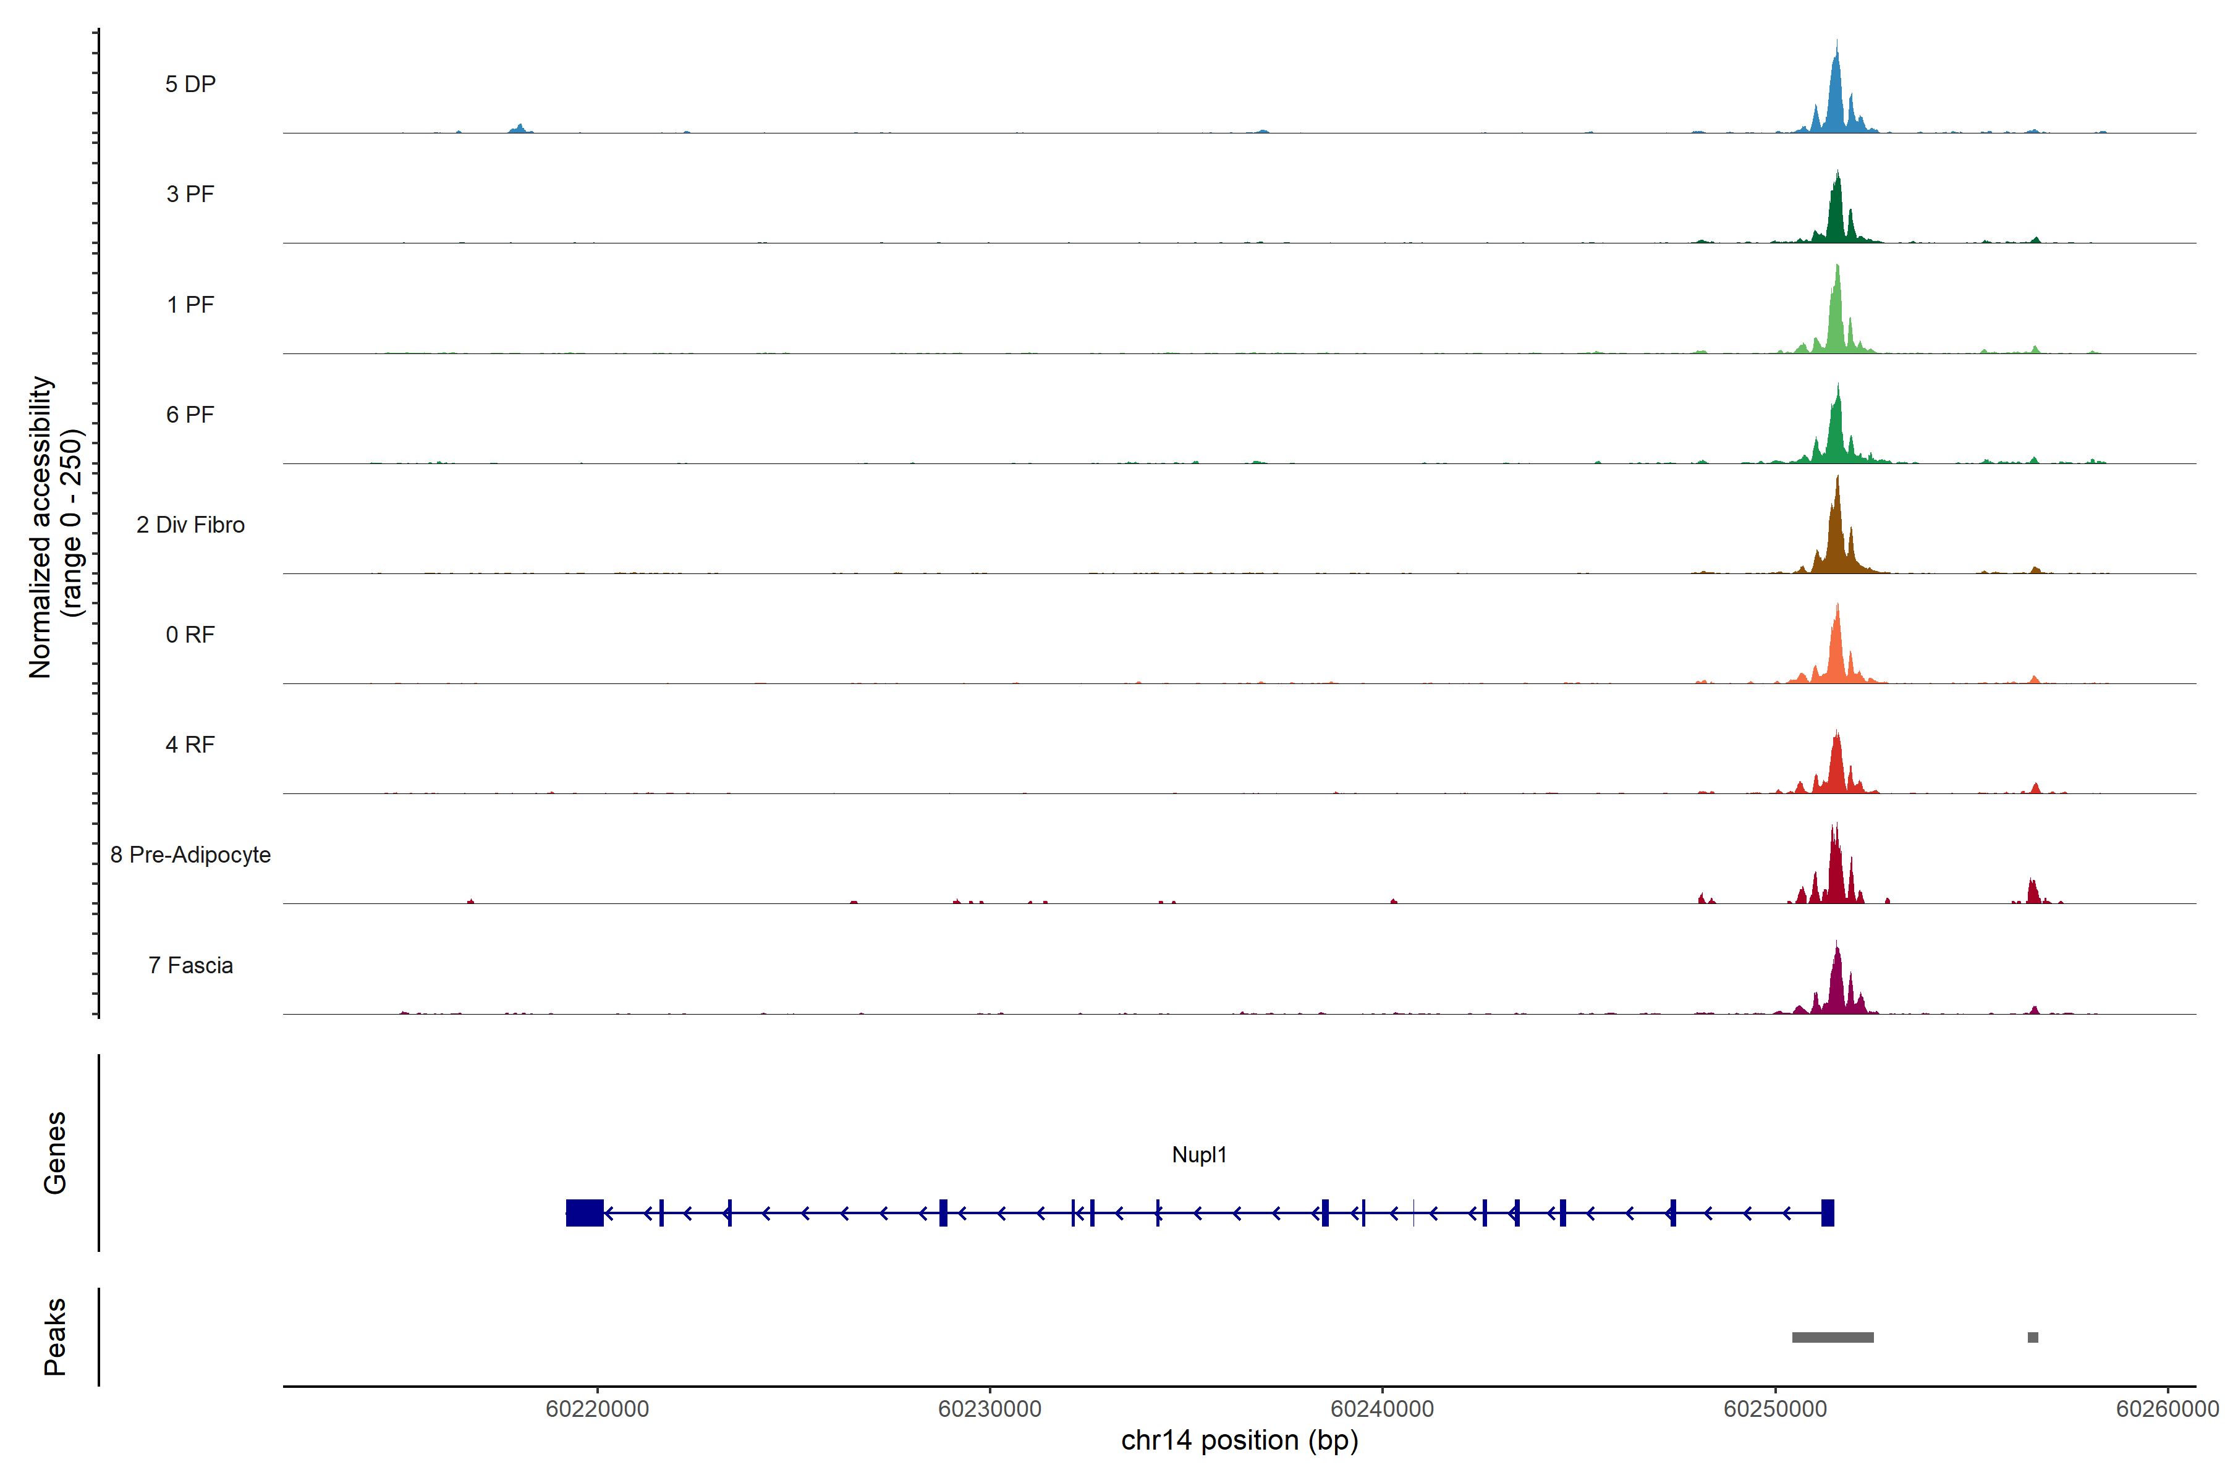
Task: Select the 6 PF track label
Action: point(190,414)
